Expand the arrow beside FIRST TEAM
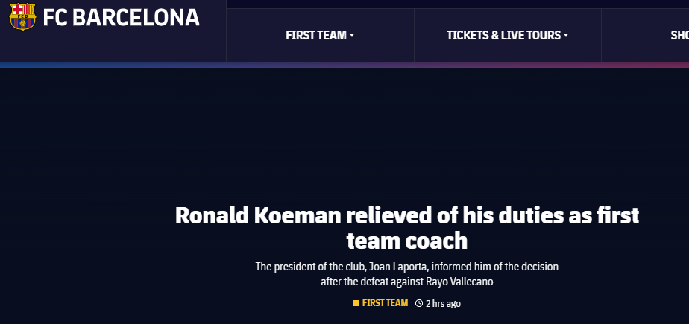 click(x=352, y=36)
